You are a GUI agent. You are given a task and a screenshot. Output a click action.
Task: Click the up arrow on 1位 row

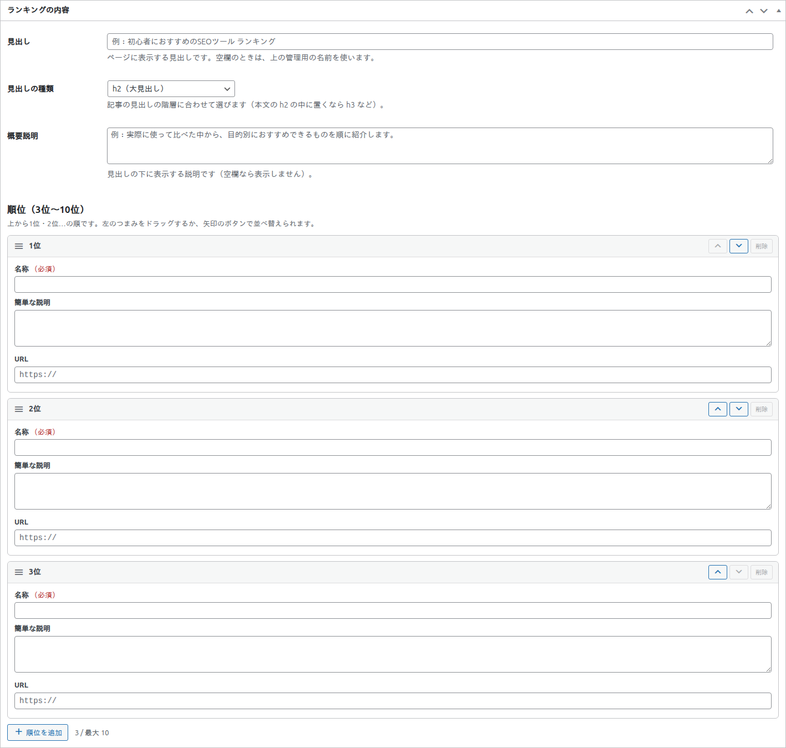click(718, 246)
